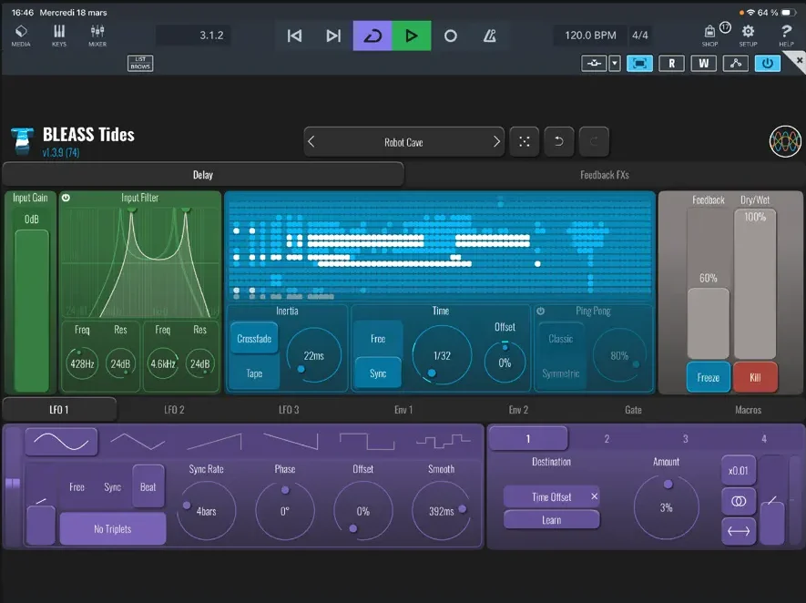
Task: Adjust the 4.6kHz Freq knob
Action: pos(163,364)
